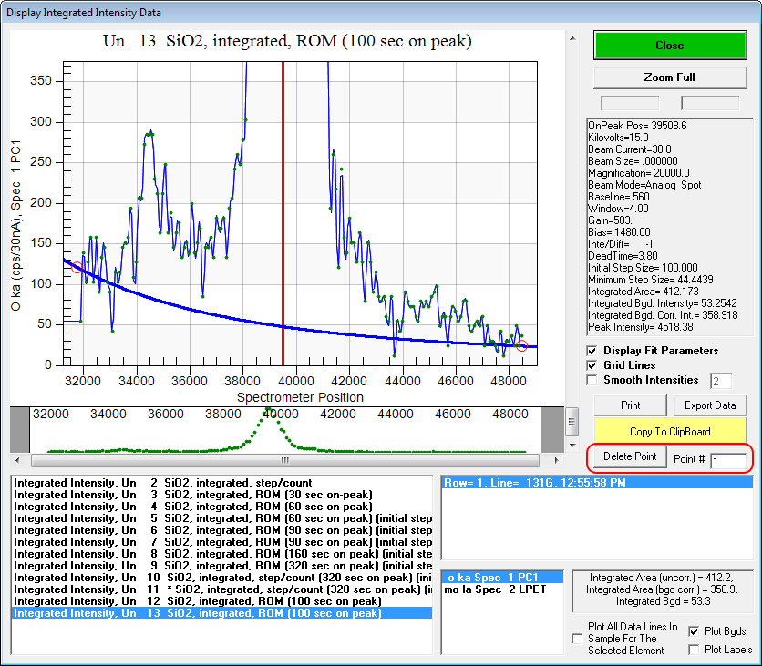Export Data from the plot
The width and height of the screenshot is (762, 666).
[711, 405]
